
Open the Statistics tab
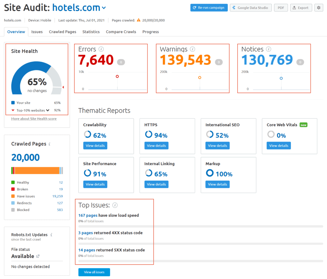coord(91,32)
